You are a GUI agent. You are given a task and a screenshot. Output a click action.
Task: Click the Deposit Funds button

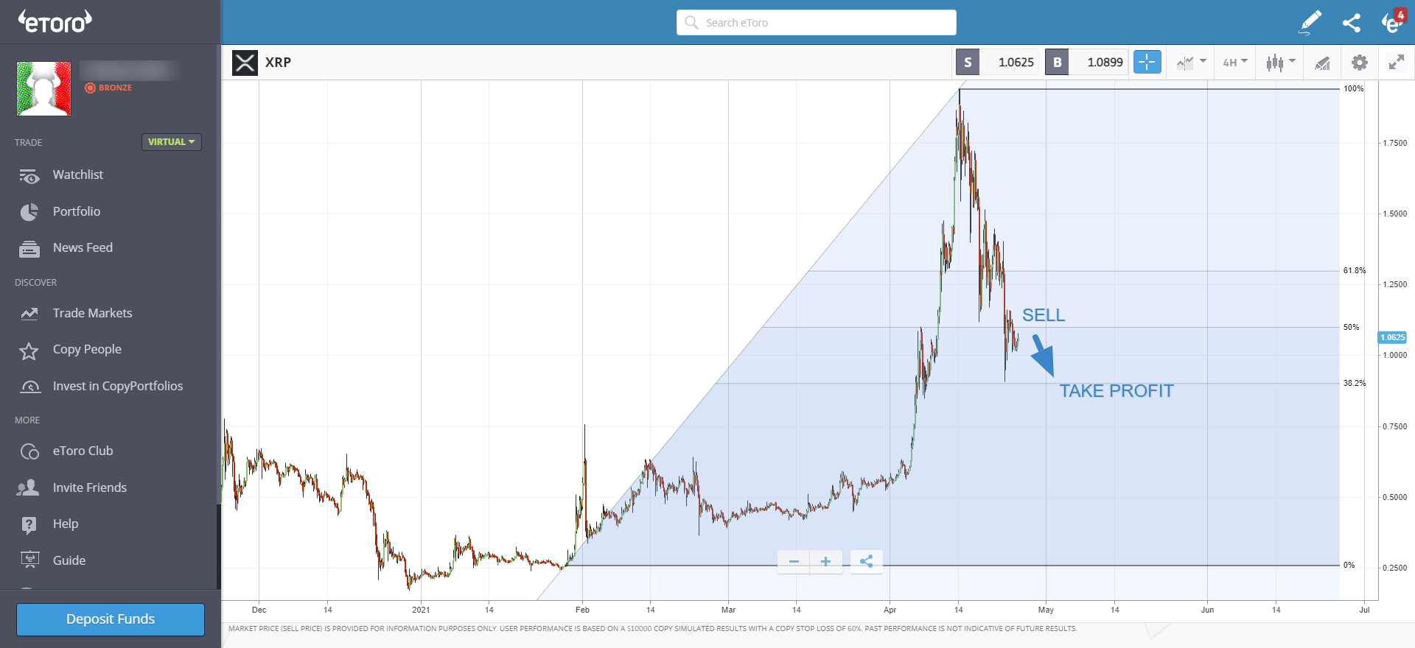click(x=111, y=619)
